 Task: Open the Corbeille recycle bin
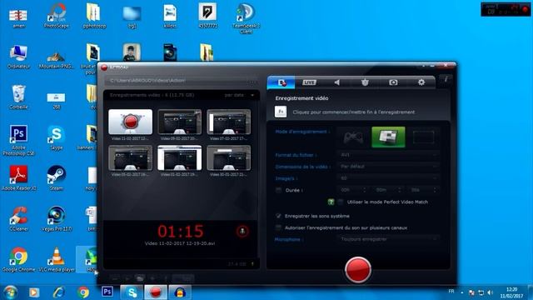[x=18, y=97]
